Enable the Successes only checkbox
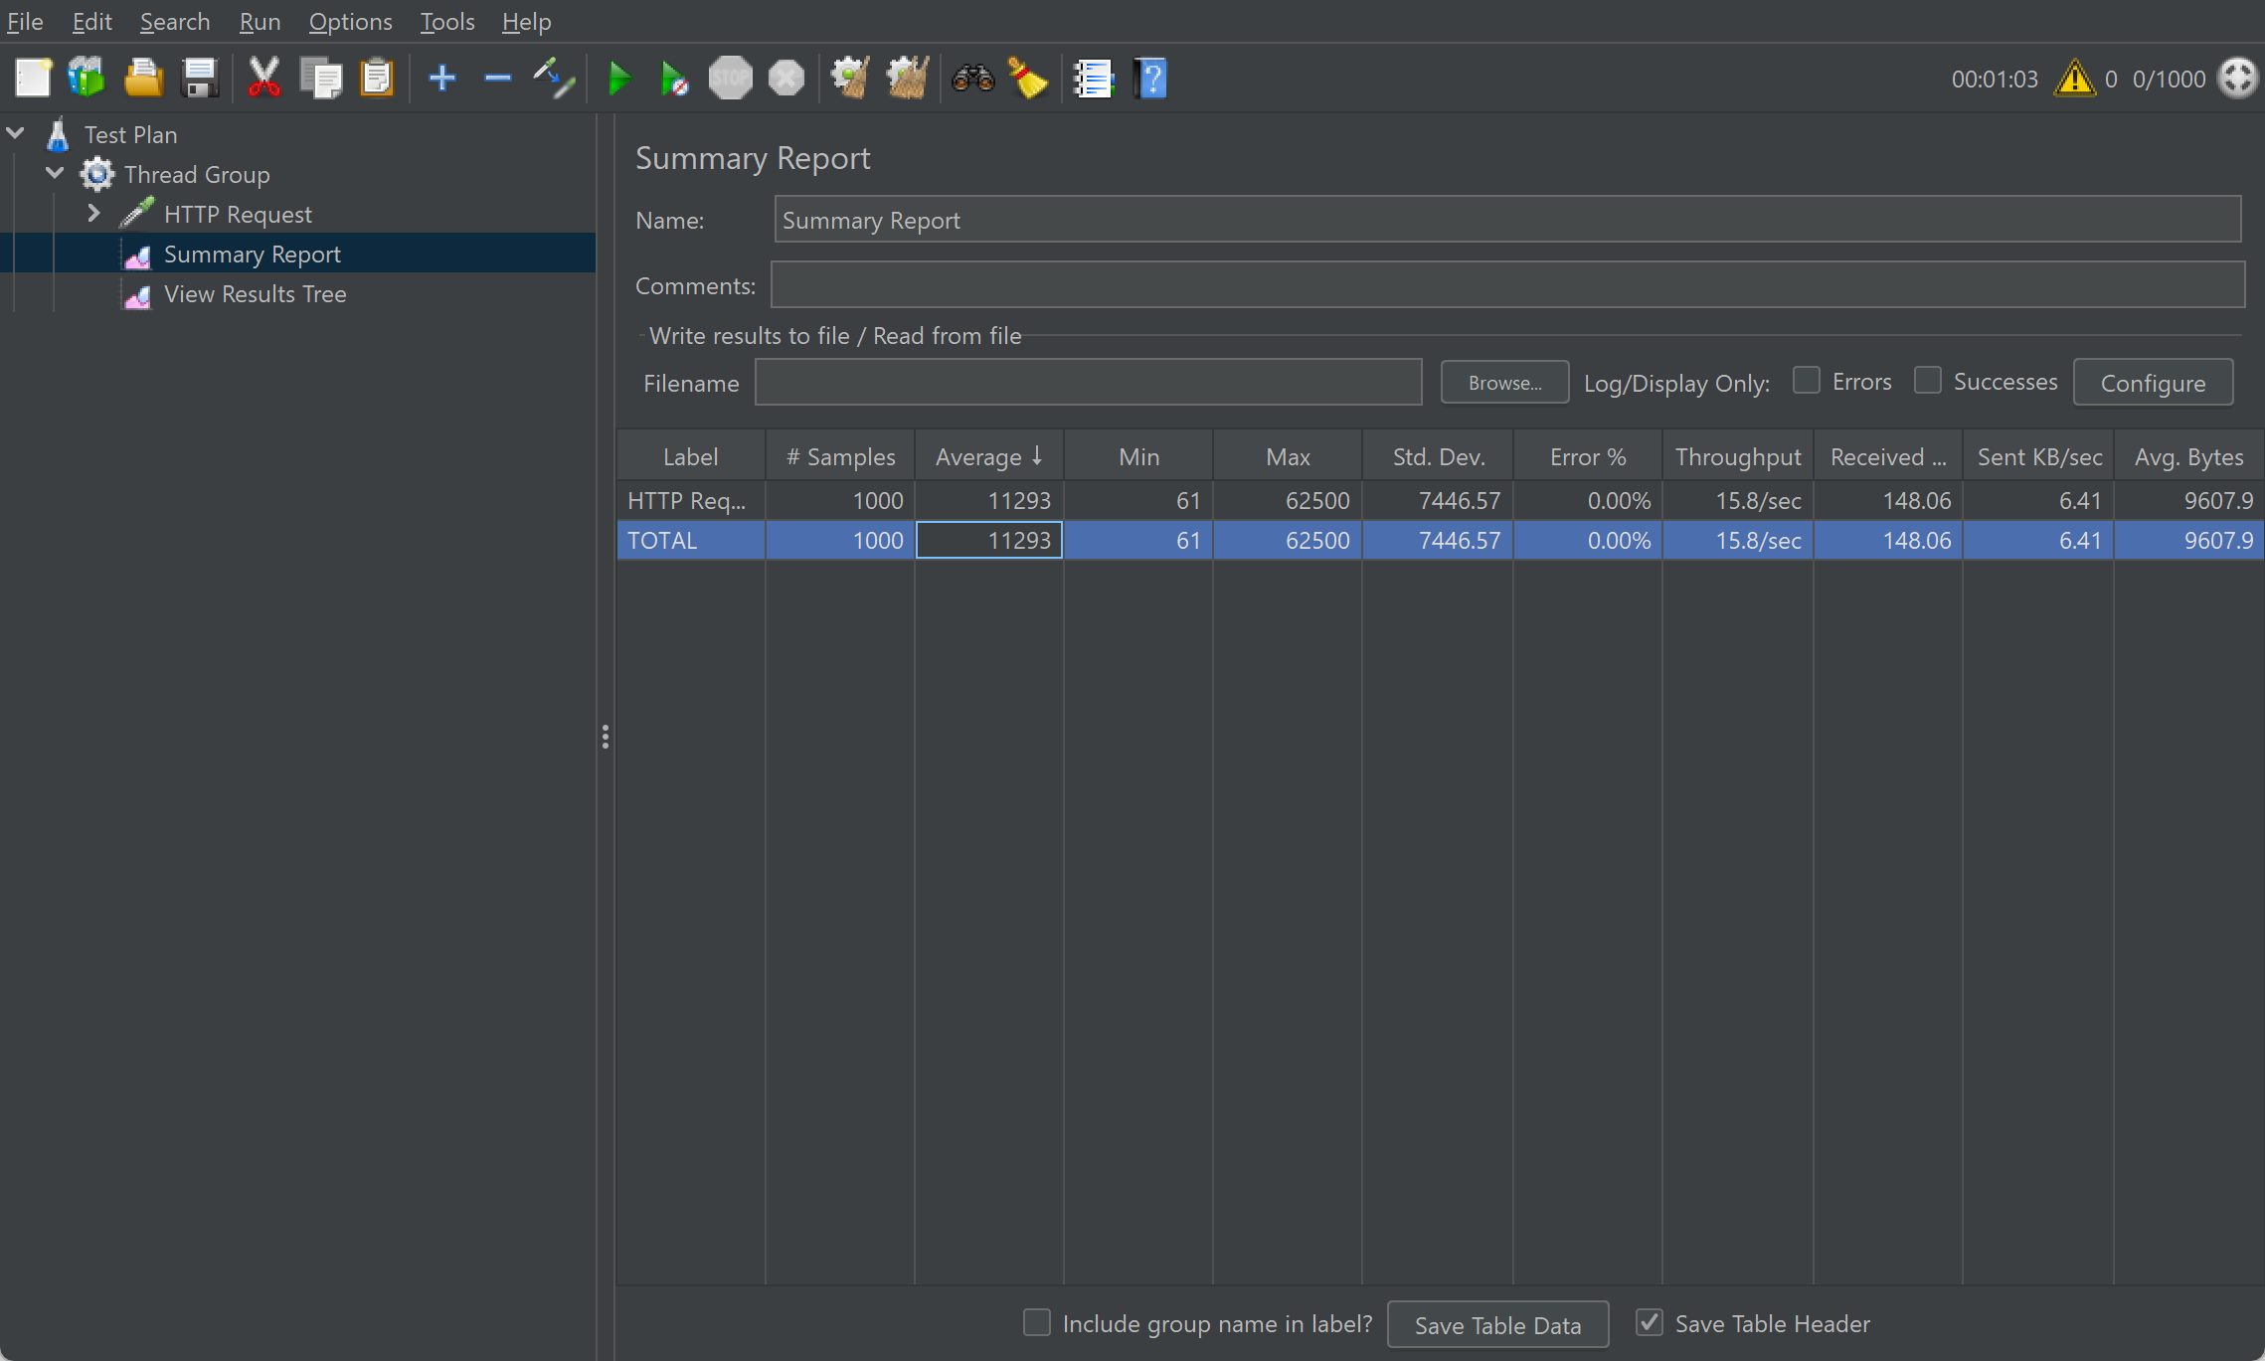The width and height of the screenshot is (2265, 1361). pyautogui.click(x=1927, y=381)
